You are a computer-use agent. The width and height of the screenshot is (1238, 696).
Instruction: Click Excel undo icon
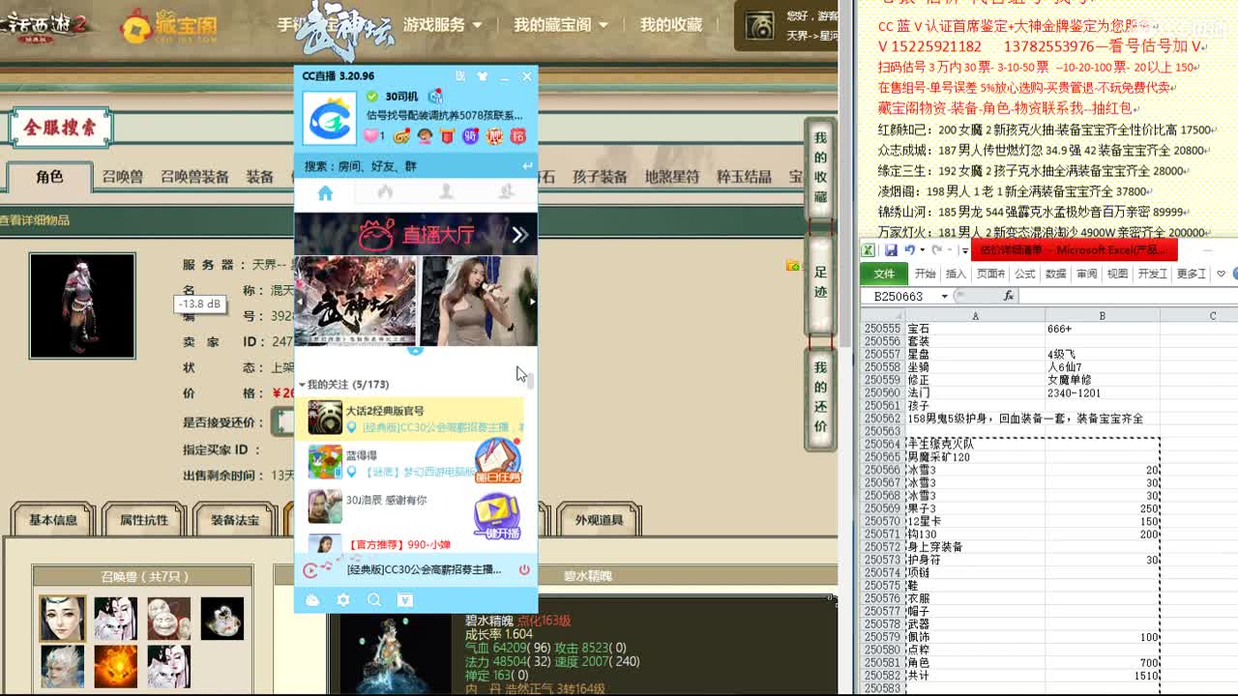click(x=910, y=250)
